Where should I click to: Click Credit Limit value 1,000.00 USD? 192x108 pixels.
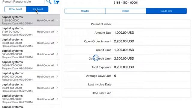coord(124,50)
